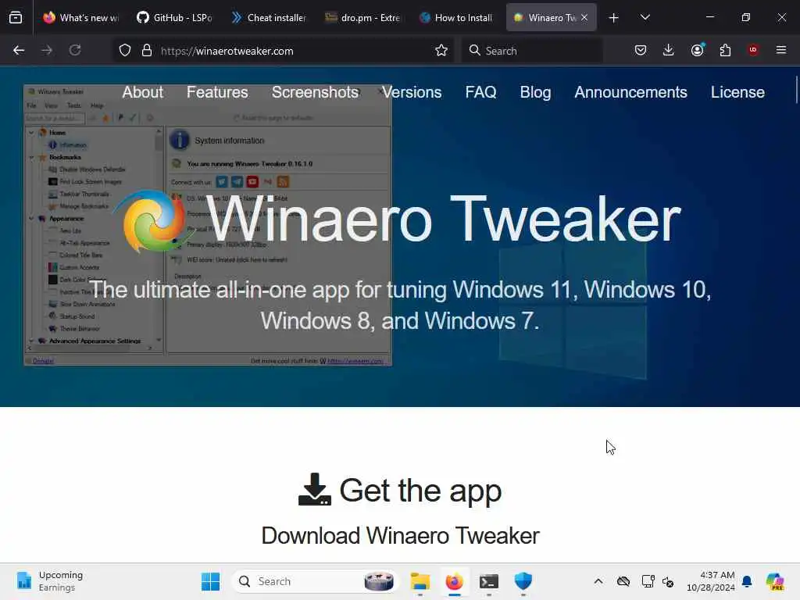Open the Upcoming Earnings widget
Viewport: 800px width, 600px height.
[49, 581]
